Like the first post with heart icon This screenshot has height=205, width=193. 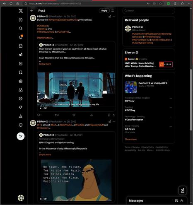click(x=74, y=115)
